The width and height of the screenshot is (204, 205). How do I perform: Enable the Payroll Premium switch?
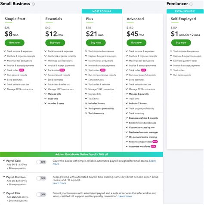pos(41,178)
